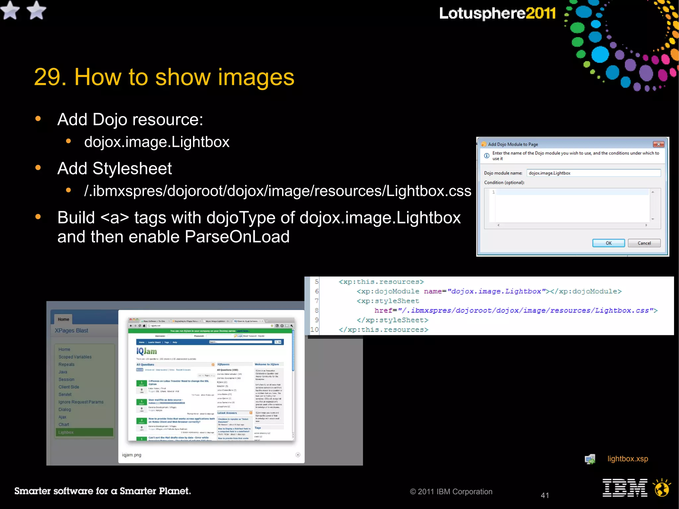Viewport: 679px width, 509px height.
Task: Click the XPages Blast title link
Action: [71, 331]
